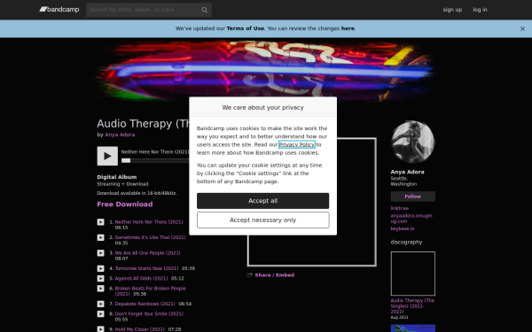Open the sign up link
The image size is (532, 332).
(452, 10)
